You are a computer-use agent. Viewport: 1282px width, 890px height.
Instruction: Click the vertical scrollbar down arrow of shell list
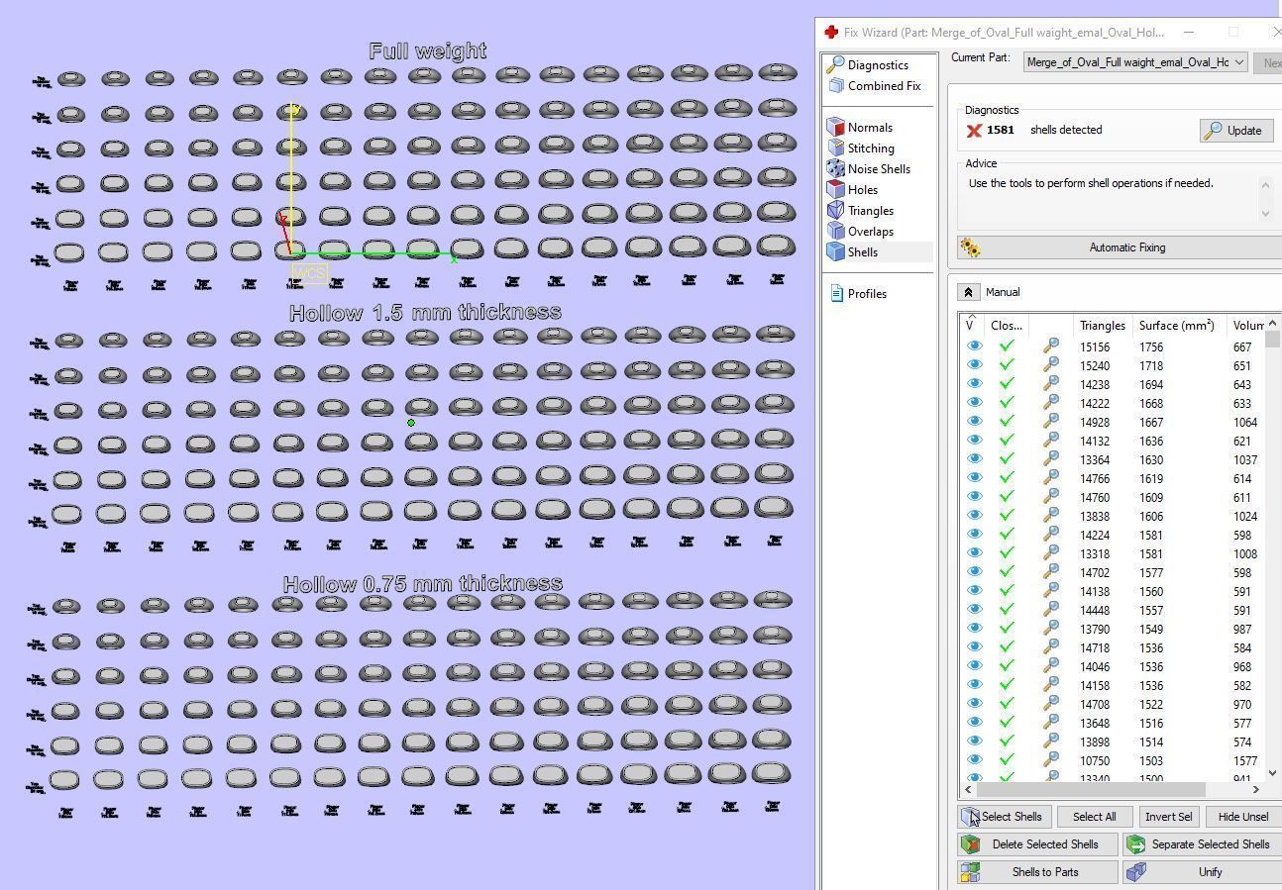(x=1272, y=773)
